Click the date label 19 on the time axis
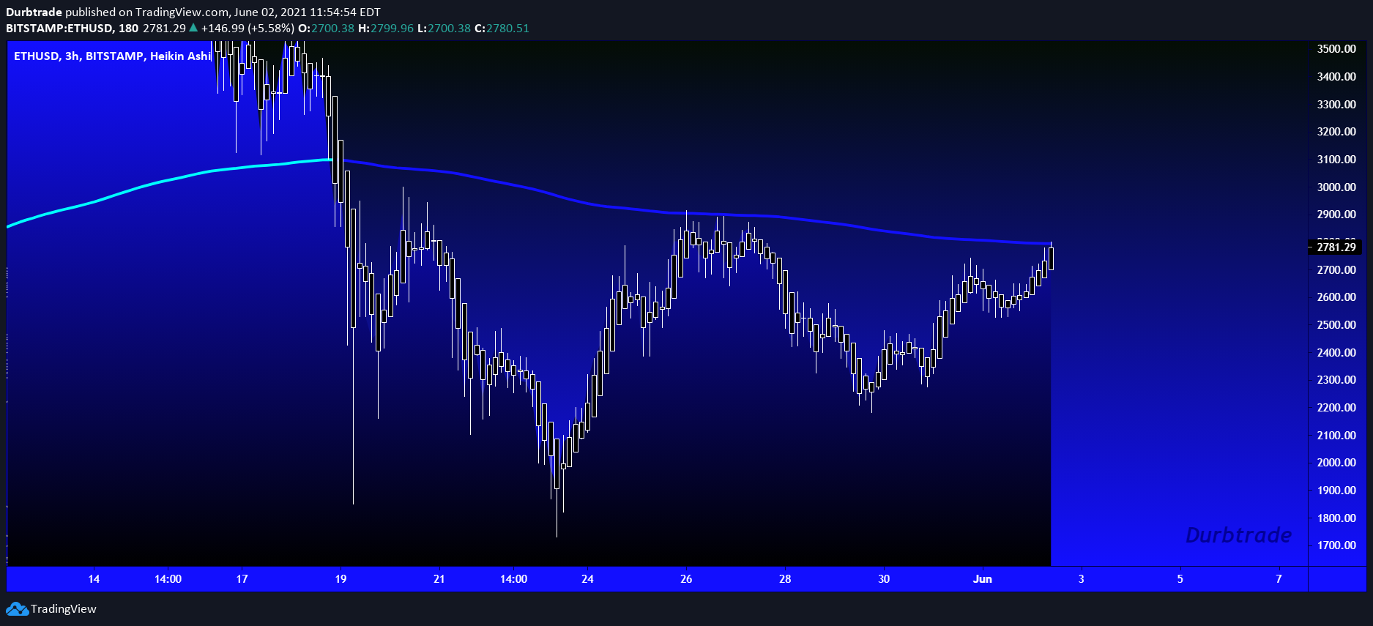 341,579
